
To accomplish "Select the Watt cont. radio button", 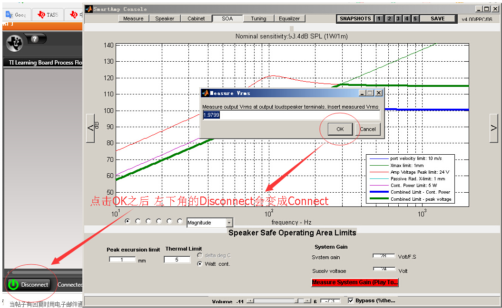I will [200, 264].
